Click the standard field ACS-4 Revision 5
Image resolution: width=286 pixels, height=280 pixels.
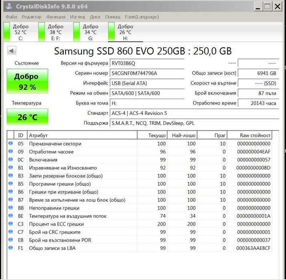coord(194,113)
